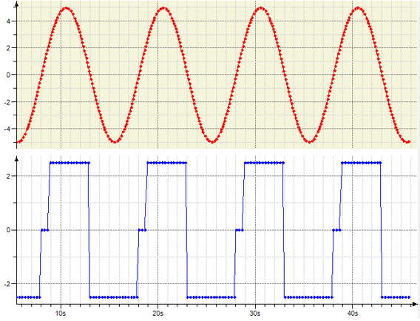Click the red sine trough near 15s

click(115, 142)
